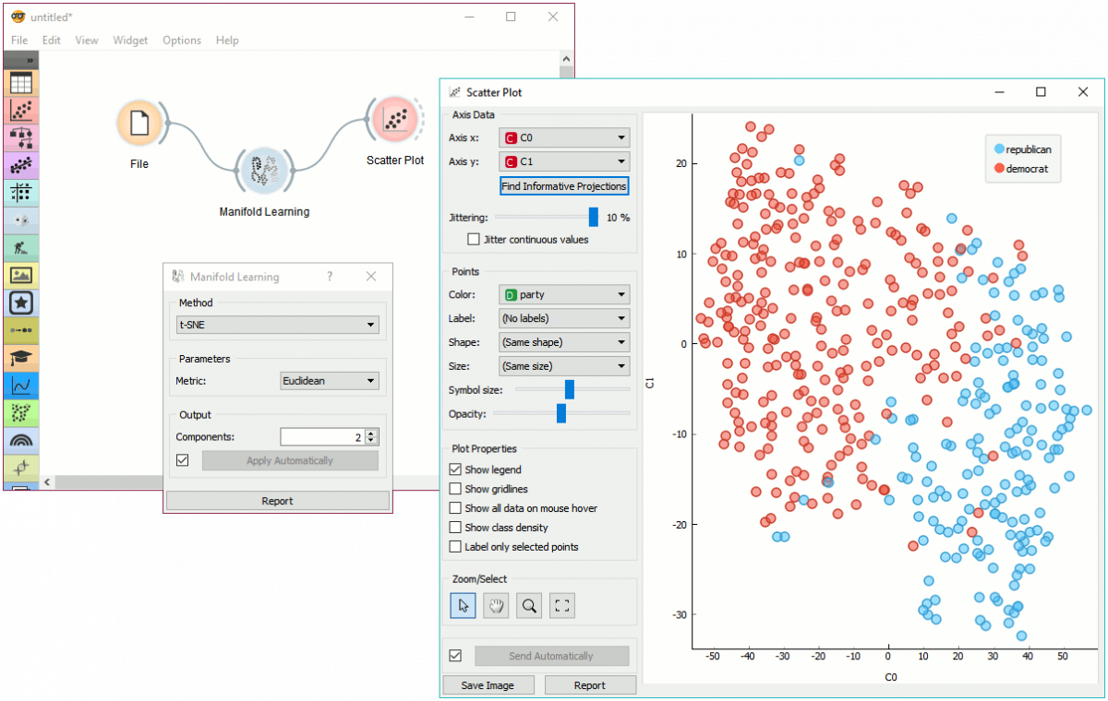Select the arrow selection tool

pyautogui.click(x=464, y=605)
